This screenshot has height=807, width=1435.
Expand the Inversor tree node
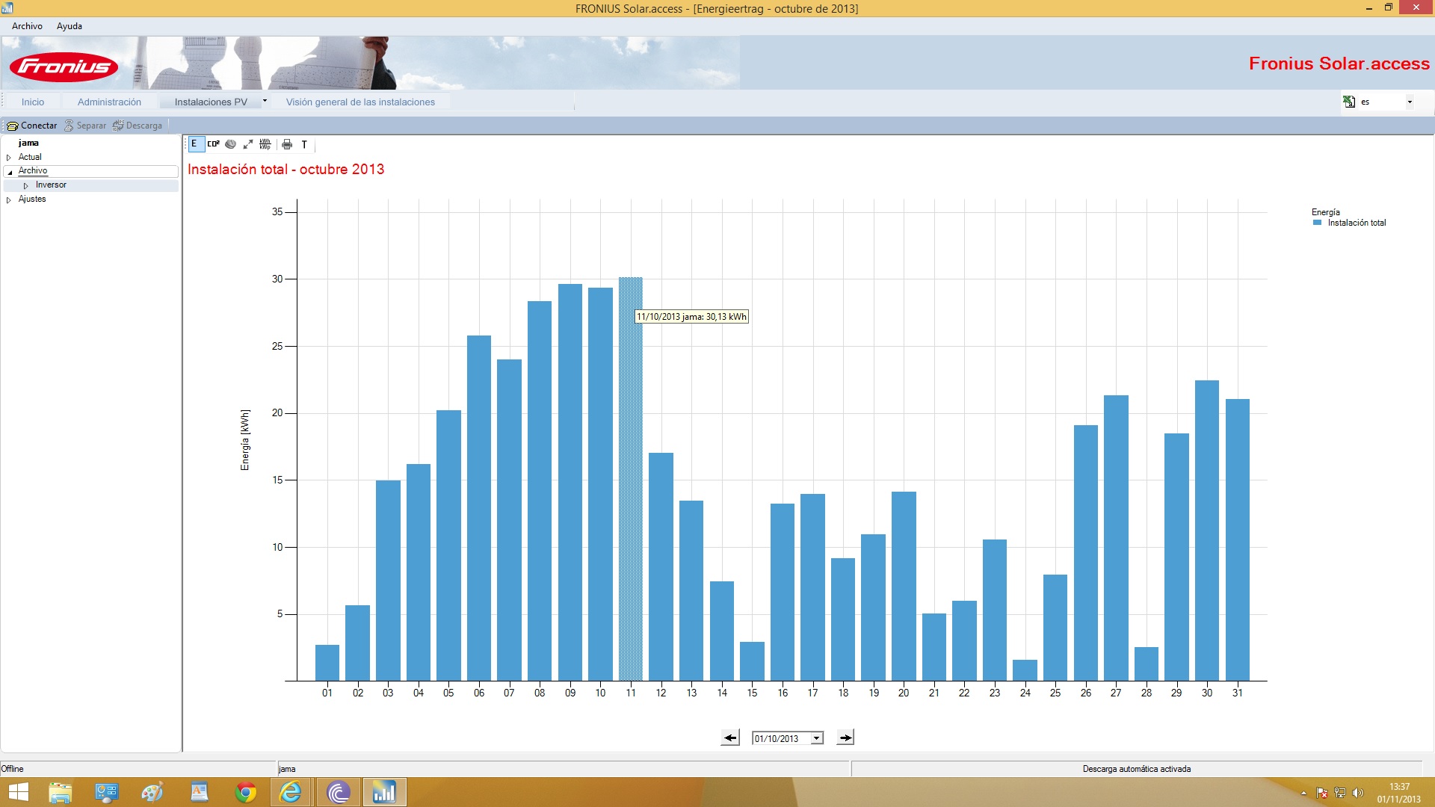click(26, 185)
